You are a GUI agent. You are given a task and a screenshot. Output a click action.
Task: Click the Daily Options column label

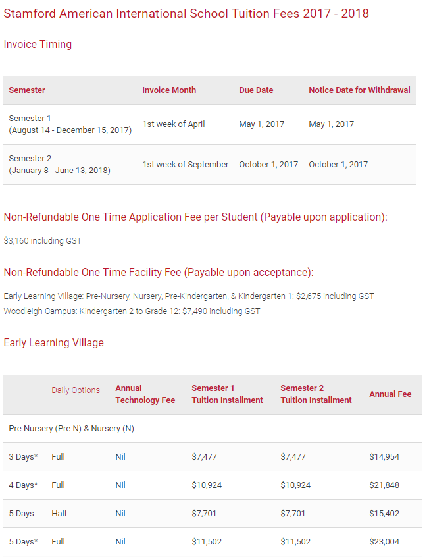(x=76, y=390)
